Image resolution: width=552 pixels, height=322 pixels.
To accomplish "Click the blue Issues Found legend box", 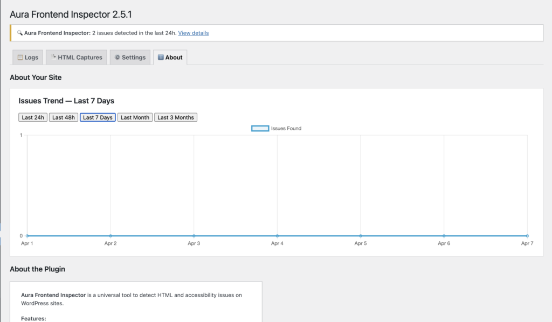I will click(260, 128).
